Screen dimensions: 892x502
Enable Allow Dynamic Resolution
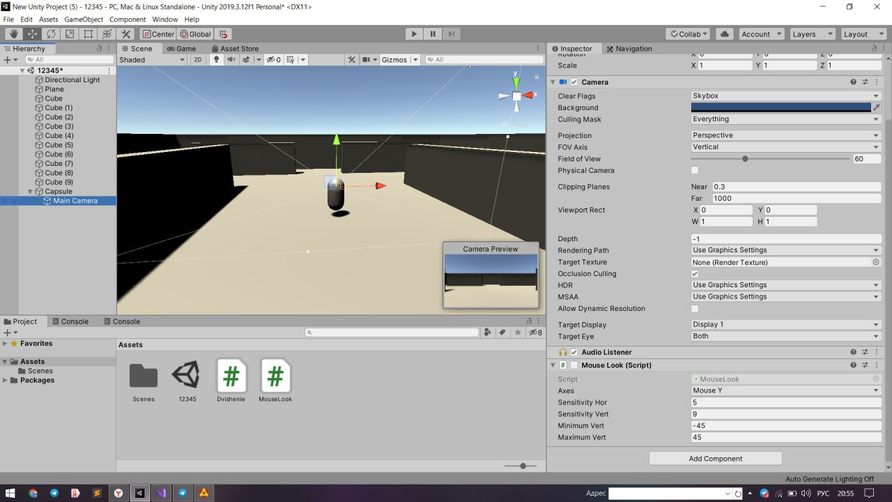695,308
